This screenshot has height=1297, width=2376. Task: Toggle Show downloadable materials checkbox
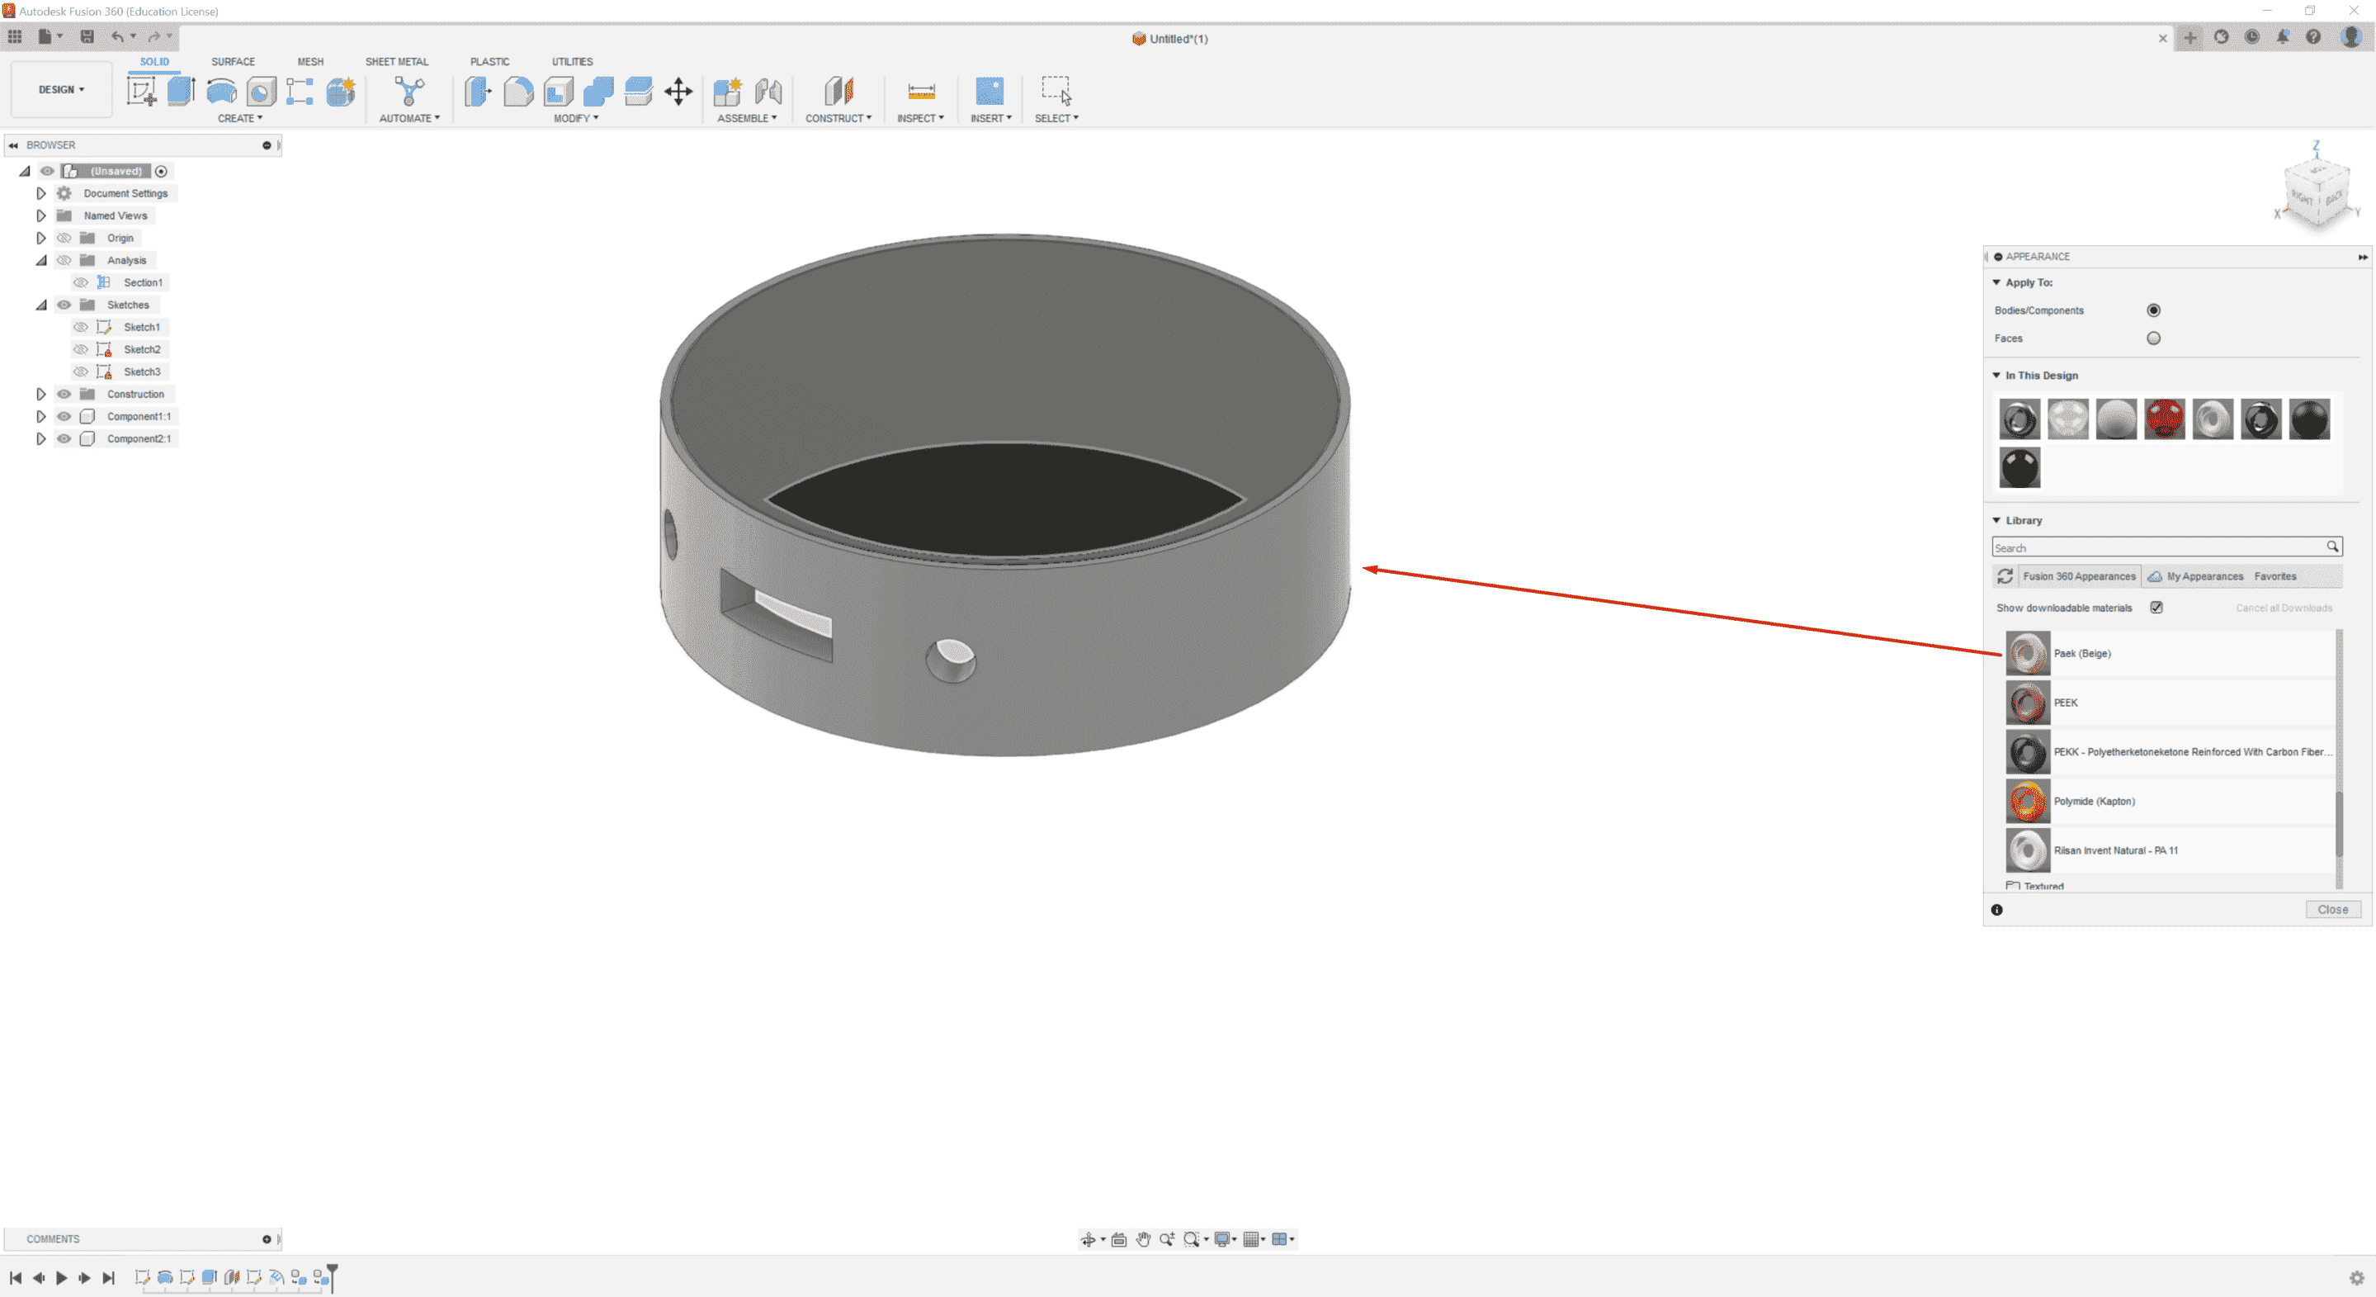(x=2156, y=607)
